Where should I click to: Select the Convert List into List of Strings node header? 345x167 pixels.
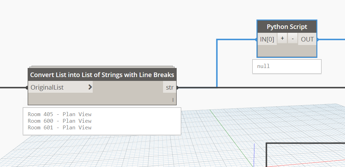point(102,75)
